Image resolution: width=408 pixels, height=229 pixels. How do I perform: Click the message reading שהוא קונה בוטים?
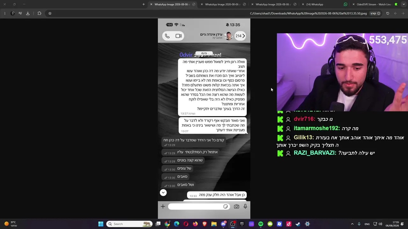183,160
